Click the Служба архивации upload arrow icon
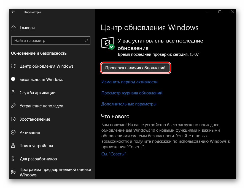Viewport: 245px width, 188px height. pos(13,93)
